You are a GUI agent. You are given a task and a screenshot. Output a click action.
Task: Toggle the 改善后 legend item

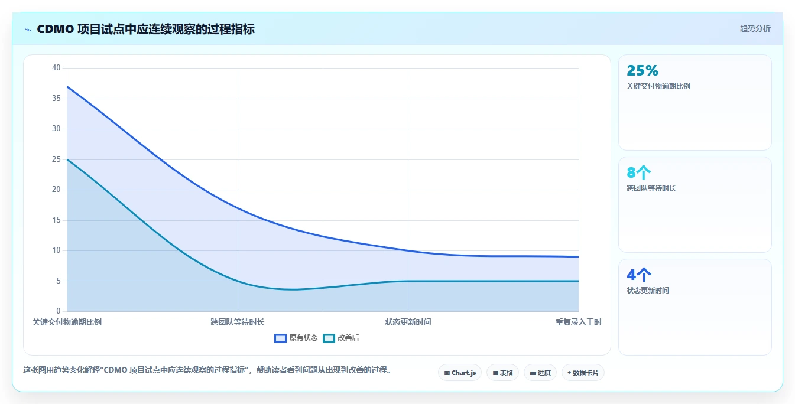pos(341,338)
